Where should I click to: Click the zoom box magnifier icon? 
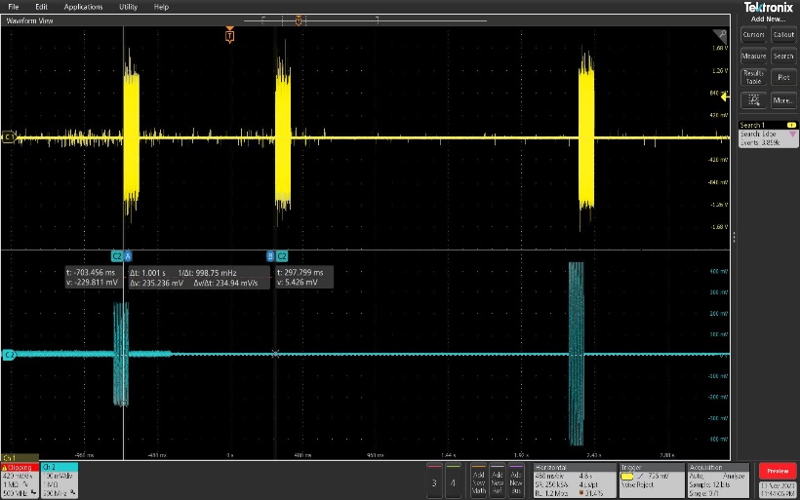[753, 98]
